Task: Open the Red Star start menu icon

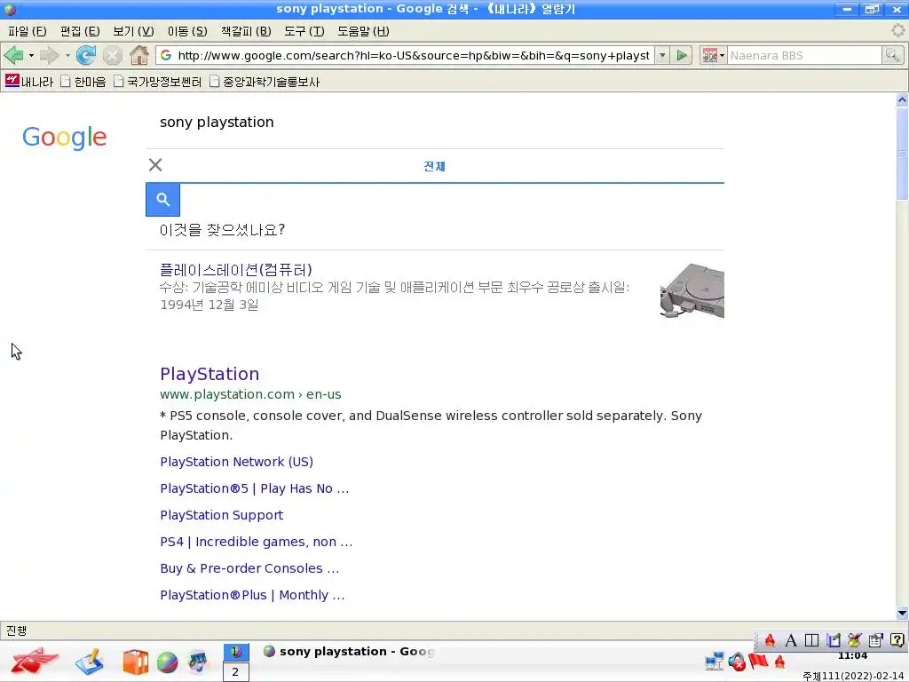Action: [x=35, y=661]
